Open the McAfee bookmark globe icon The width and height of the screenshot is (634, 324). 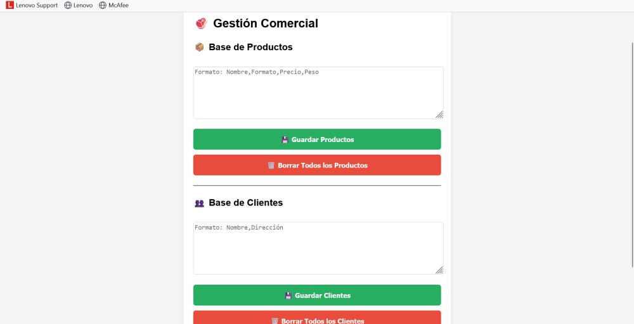[103, 5]
